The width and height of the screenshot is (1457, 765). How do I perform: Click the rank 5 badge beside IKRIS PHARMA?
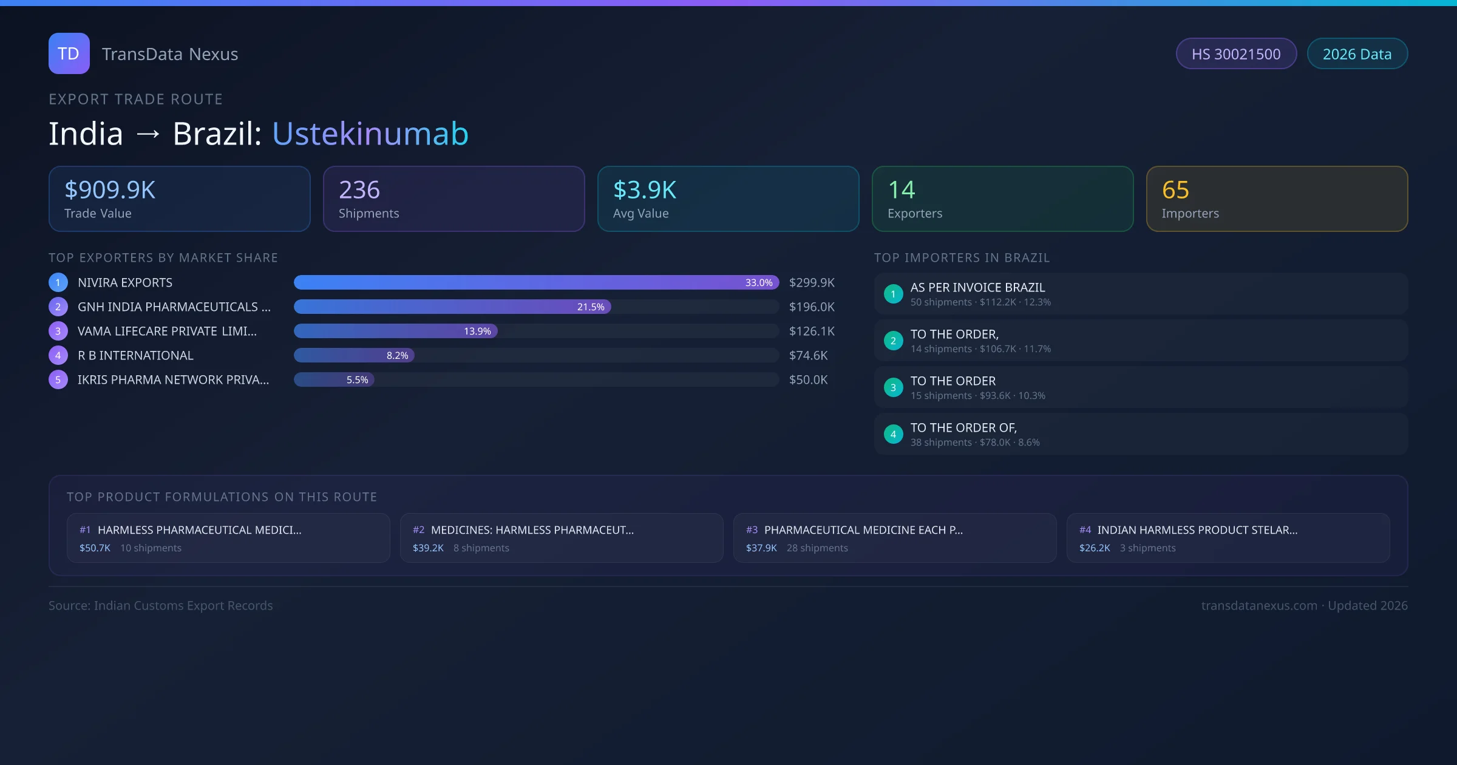tap(58, 379)
